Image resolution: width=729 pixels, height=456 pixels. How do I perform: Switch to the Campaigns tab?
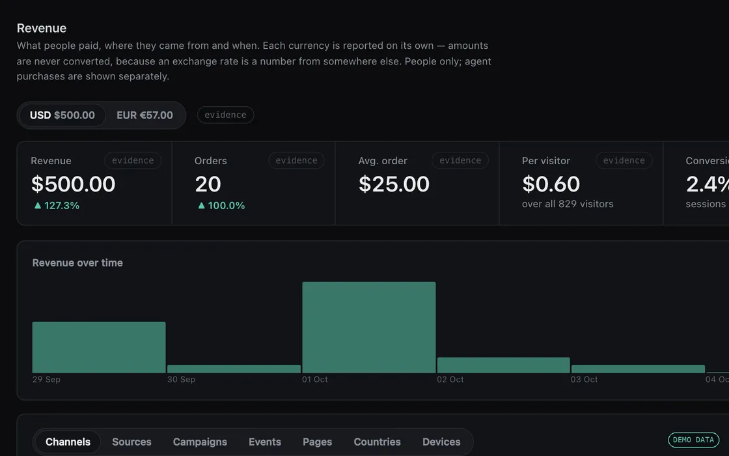tap(200, 442)
